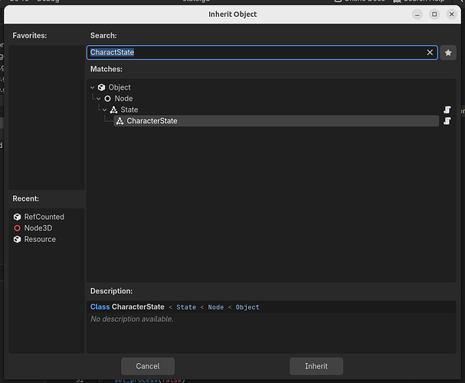Click the RefCounted icon in Recent list
The image size is (465, 383).
[17, 217]
